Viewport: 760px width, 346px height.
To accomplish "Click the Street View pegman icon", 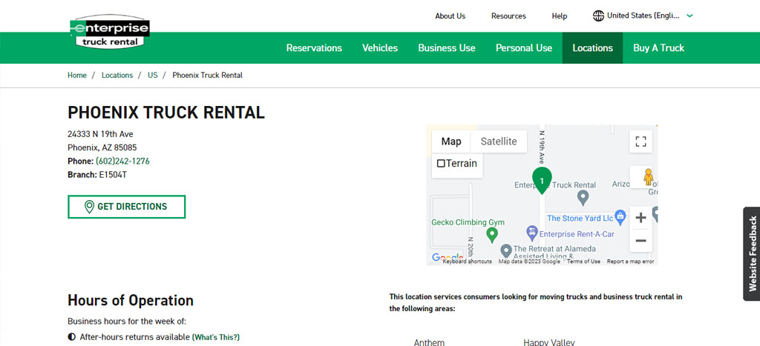I will coord(648,177).
